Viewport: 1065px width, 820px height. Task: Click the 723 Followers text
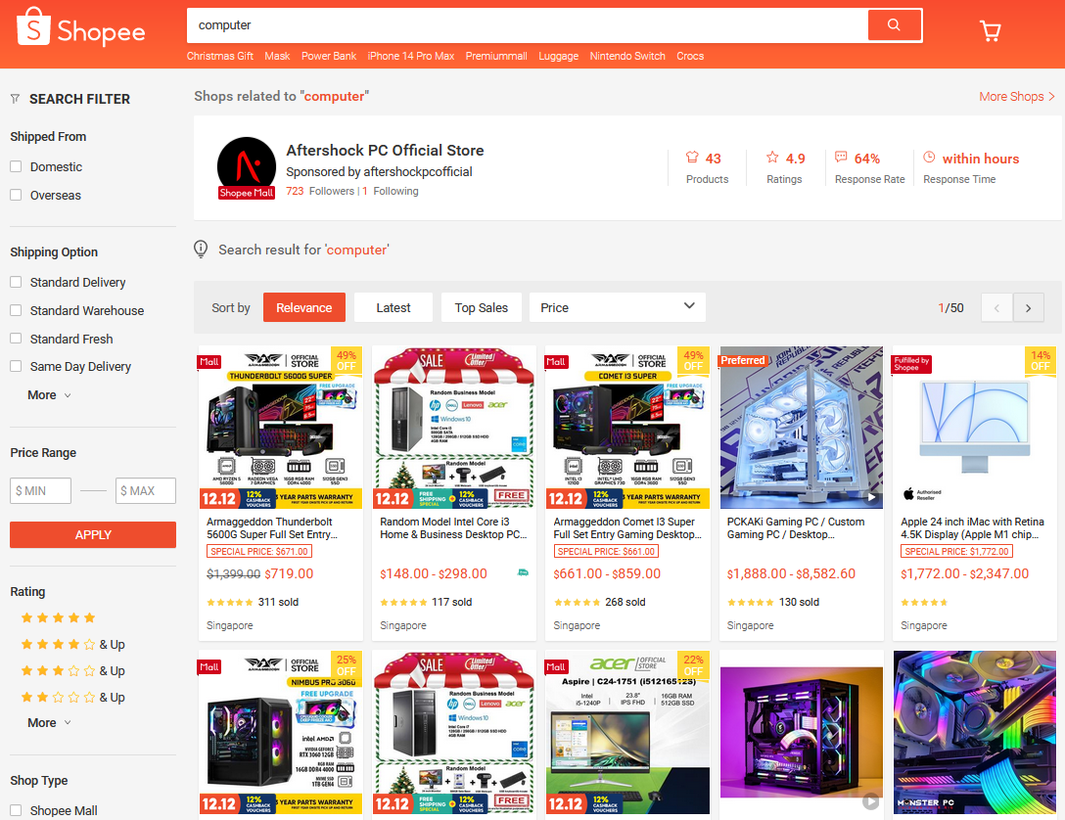pyautogui.click(x=320, y=192)
